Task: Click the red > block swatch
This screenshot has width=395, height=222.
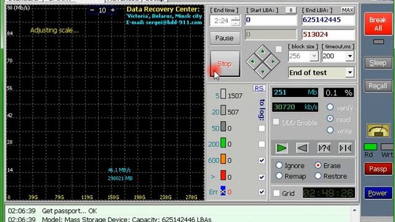Action: 223,175
